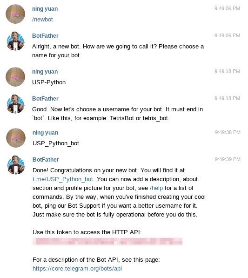Viewport: 248px width, 278px height.
Task: Click the USP_Python_bot message text
Action: tap(56, 143)
